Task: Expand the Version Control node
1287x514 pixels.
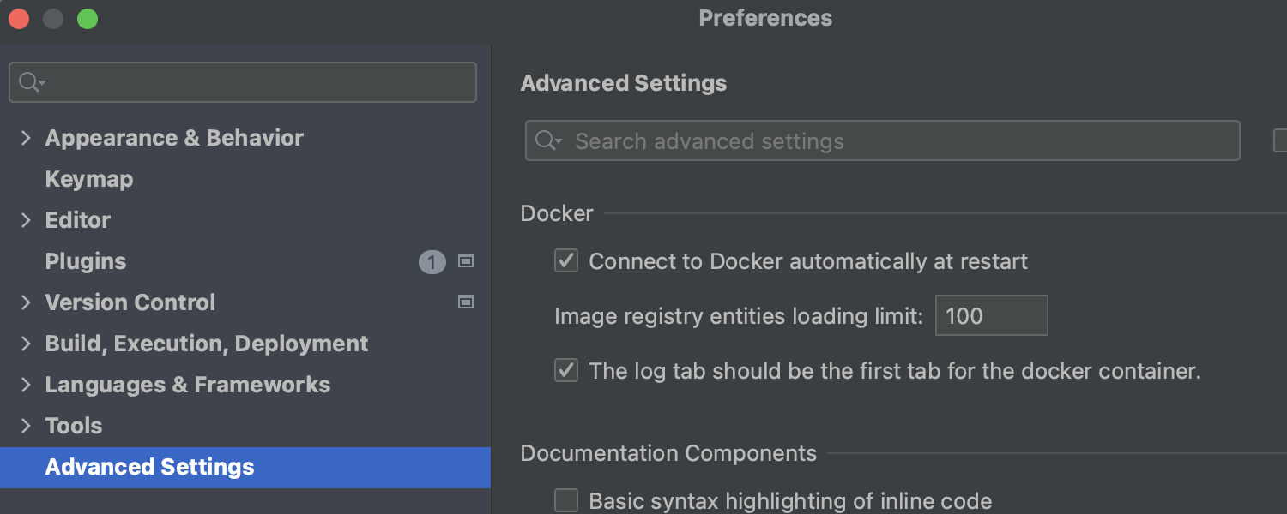Action: pyautogui.click(x=26, y=302)
